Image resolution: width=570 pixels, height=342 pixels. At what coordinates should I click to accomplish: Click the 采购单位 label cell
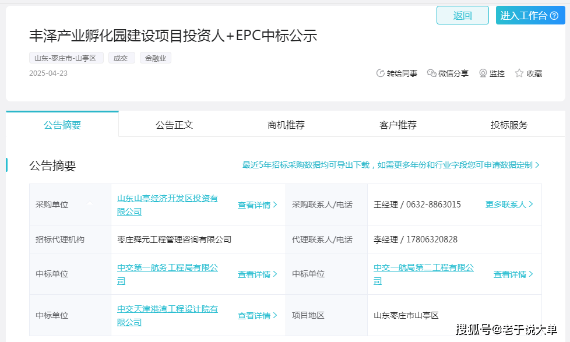[x=70, y=205]
